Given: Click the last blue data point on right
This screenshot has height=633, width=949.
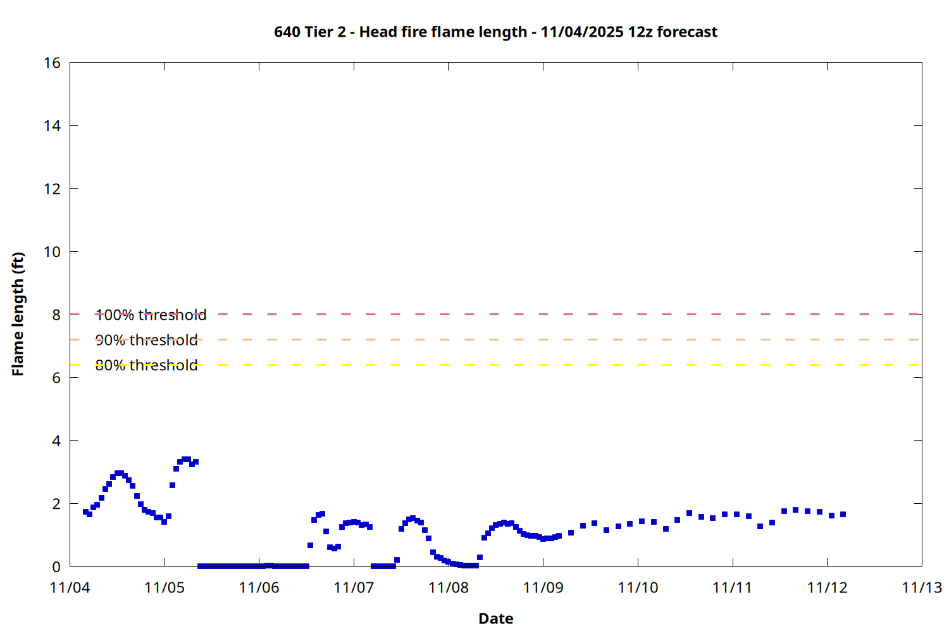Looking at the screenshot, I should (843, 514).
